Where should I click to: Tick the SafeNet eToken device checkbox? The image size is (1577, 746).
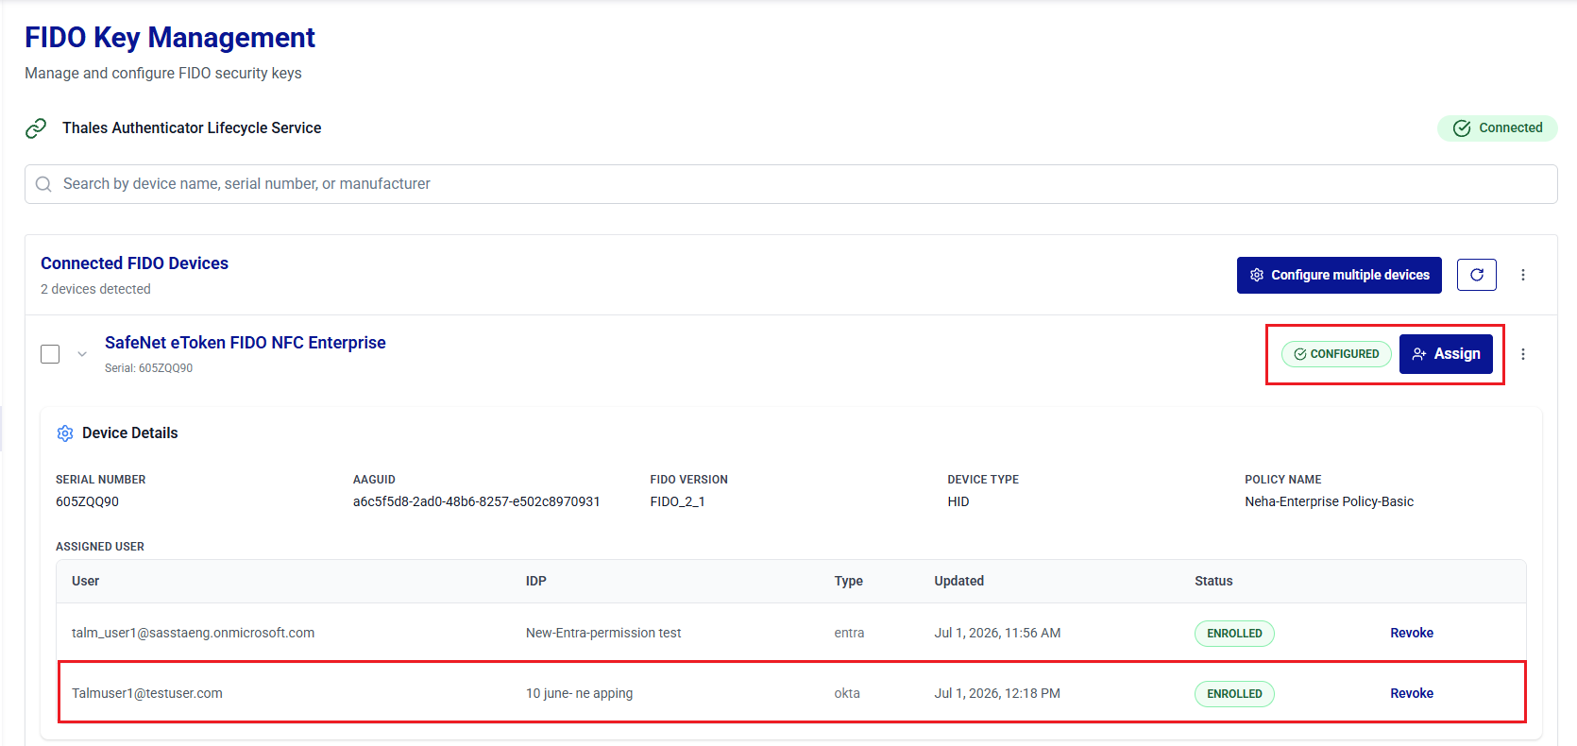[50, 354]
